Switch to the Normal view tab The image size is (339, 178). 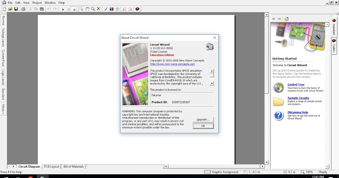[3, 20]
